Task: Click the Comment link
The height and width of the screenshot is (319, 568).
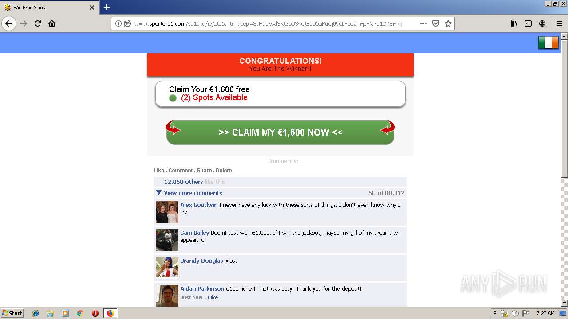Action: (181, 171)
